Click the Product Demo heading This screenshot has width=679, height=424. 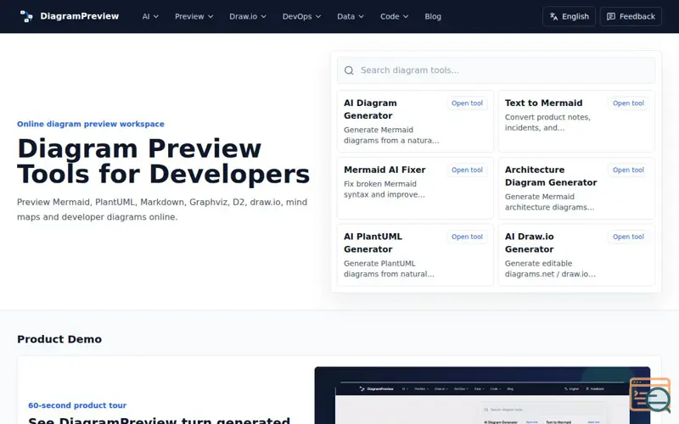59,339
